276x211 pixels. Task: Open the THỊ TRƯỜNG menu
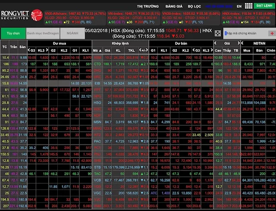(x=147, y=6)
